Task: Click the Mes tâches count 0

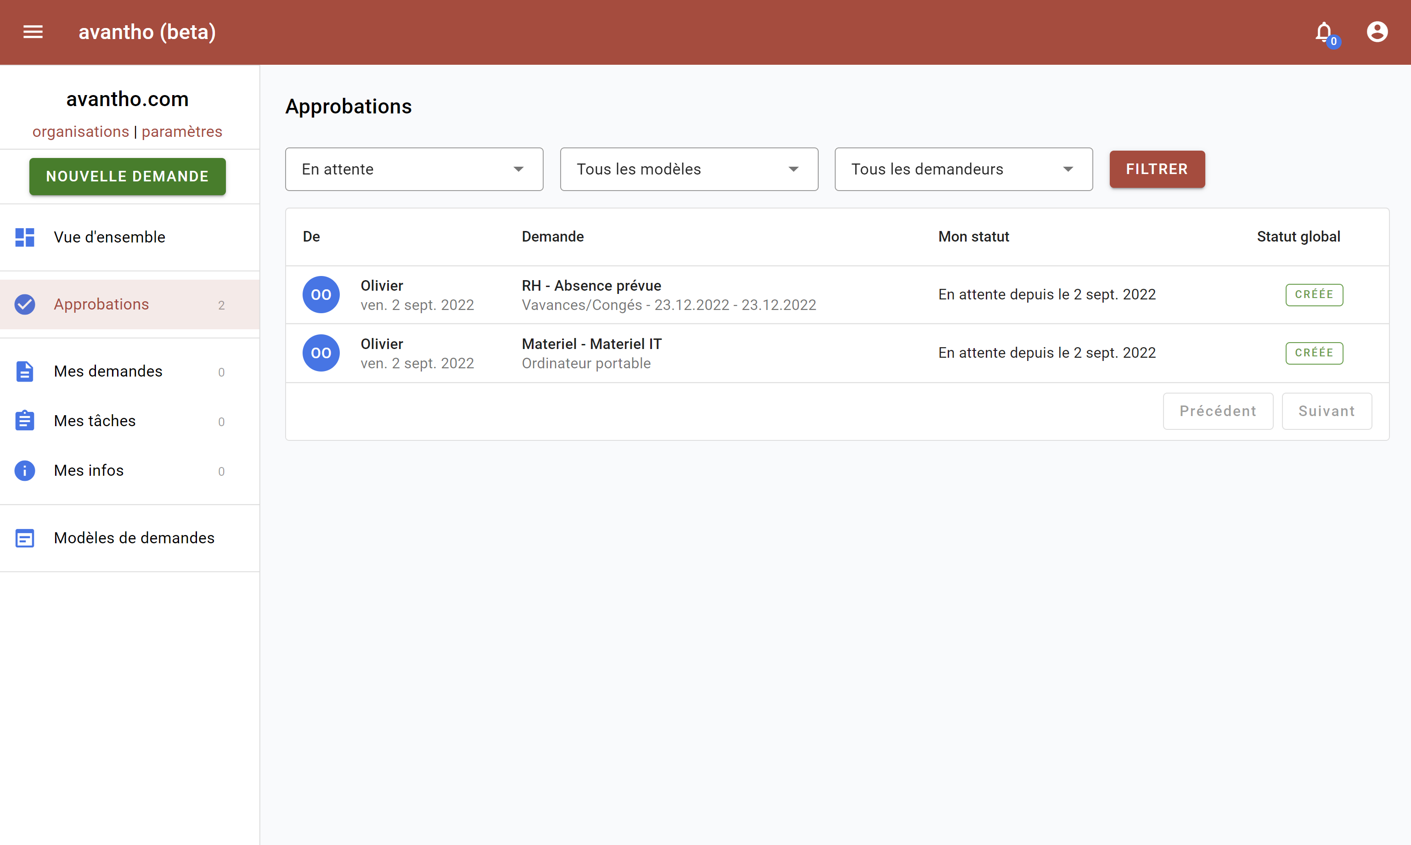Action: 221,422
